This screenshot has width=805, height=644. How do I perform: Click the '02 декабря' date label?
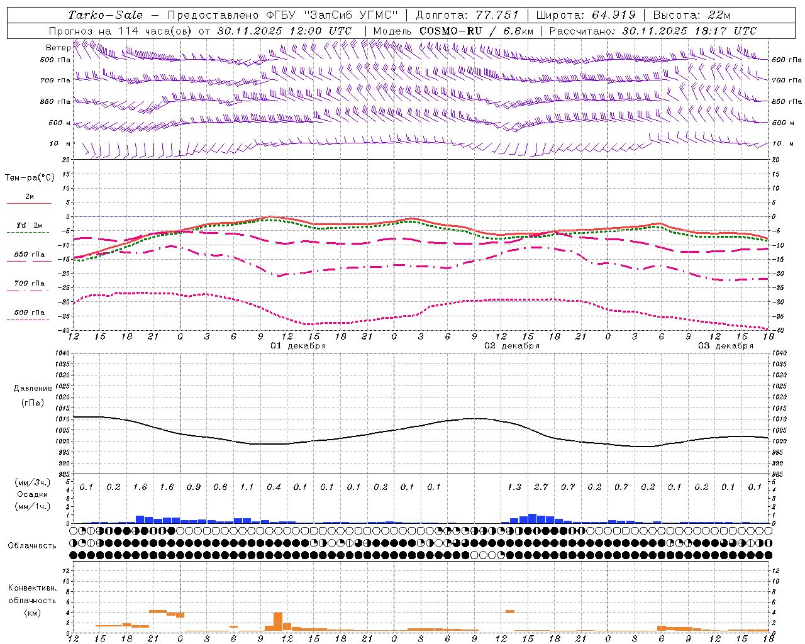pos(512,346)
